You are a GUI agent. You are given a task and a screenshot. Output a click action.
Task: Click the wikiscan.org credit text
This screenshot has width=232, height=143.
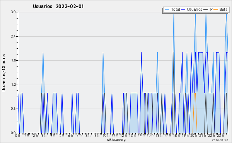(116, 140)
